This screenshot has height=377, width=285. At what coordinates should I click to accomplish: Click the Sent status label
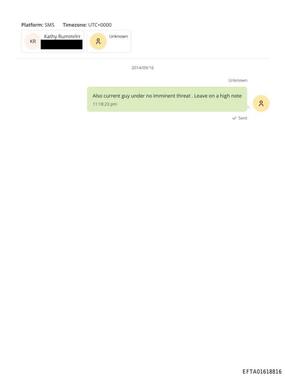point(243,118)
